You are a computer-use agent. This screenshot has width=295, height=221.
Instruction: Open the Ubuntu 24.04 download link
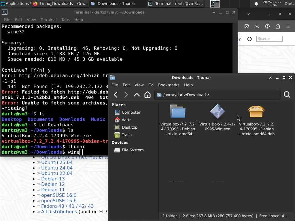tap(57, 168)
